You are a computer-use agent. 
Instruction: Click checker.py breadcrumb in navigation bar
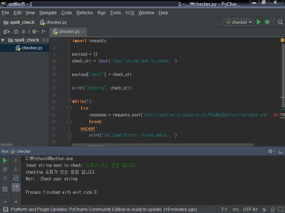(x=53, y=22)
